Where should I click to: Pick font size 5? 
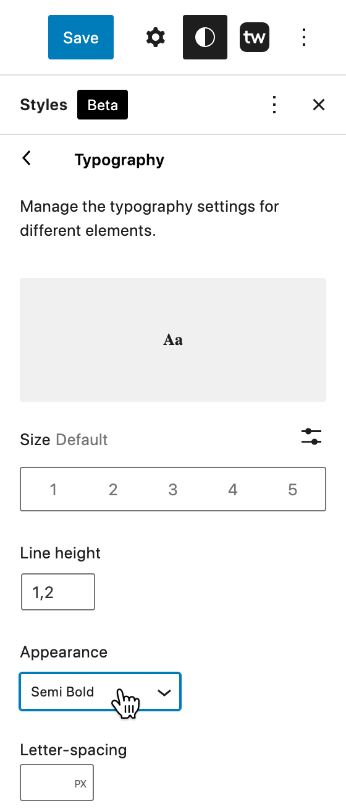(x=293, y=490)
